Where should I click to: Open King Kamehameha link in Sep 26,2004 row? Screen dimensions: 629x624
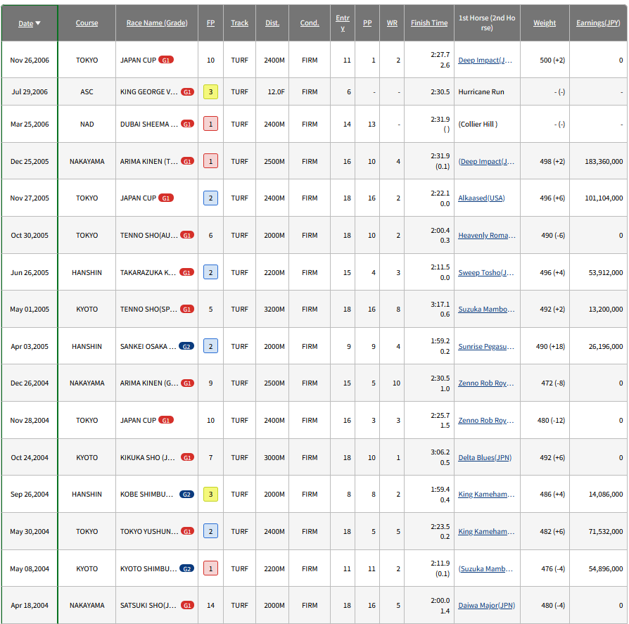coord(486,494)
